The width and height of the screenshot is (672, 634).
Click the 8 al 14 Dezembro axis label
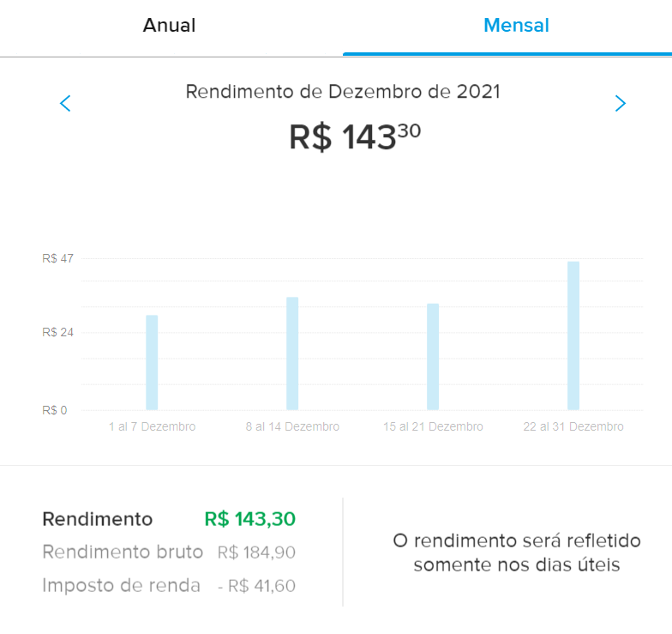292,426
